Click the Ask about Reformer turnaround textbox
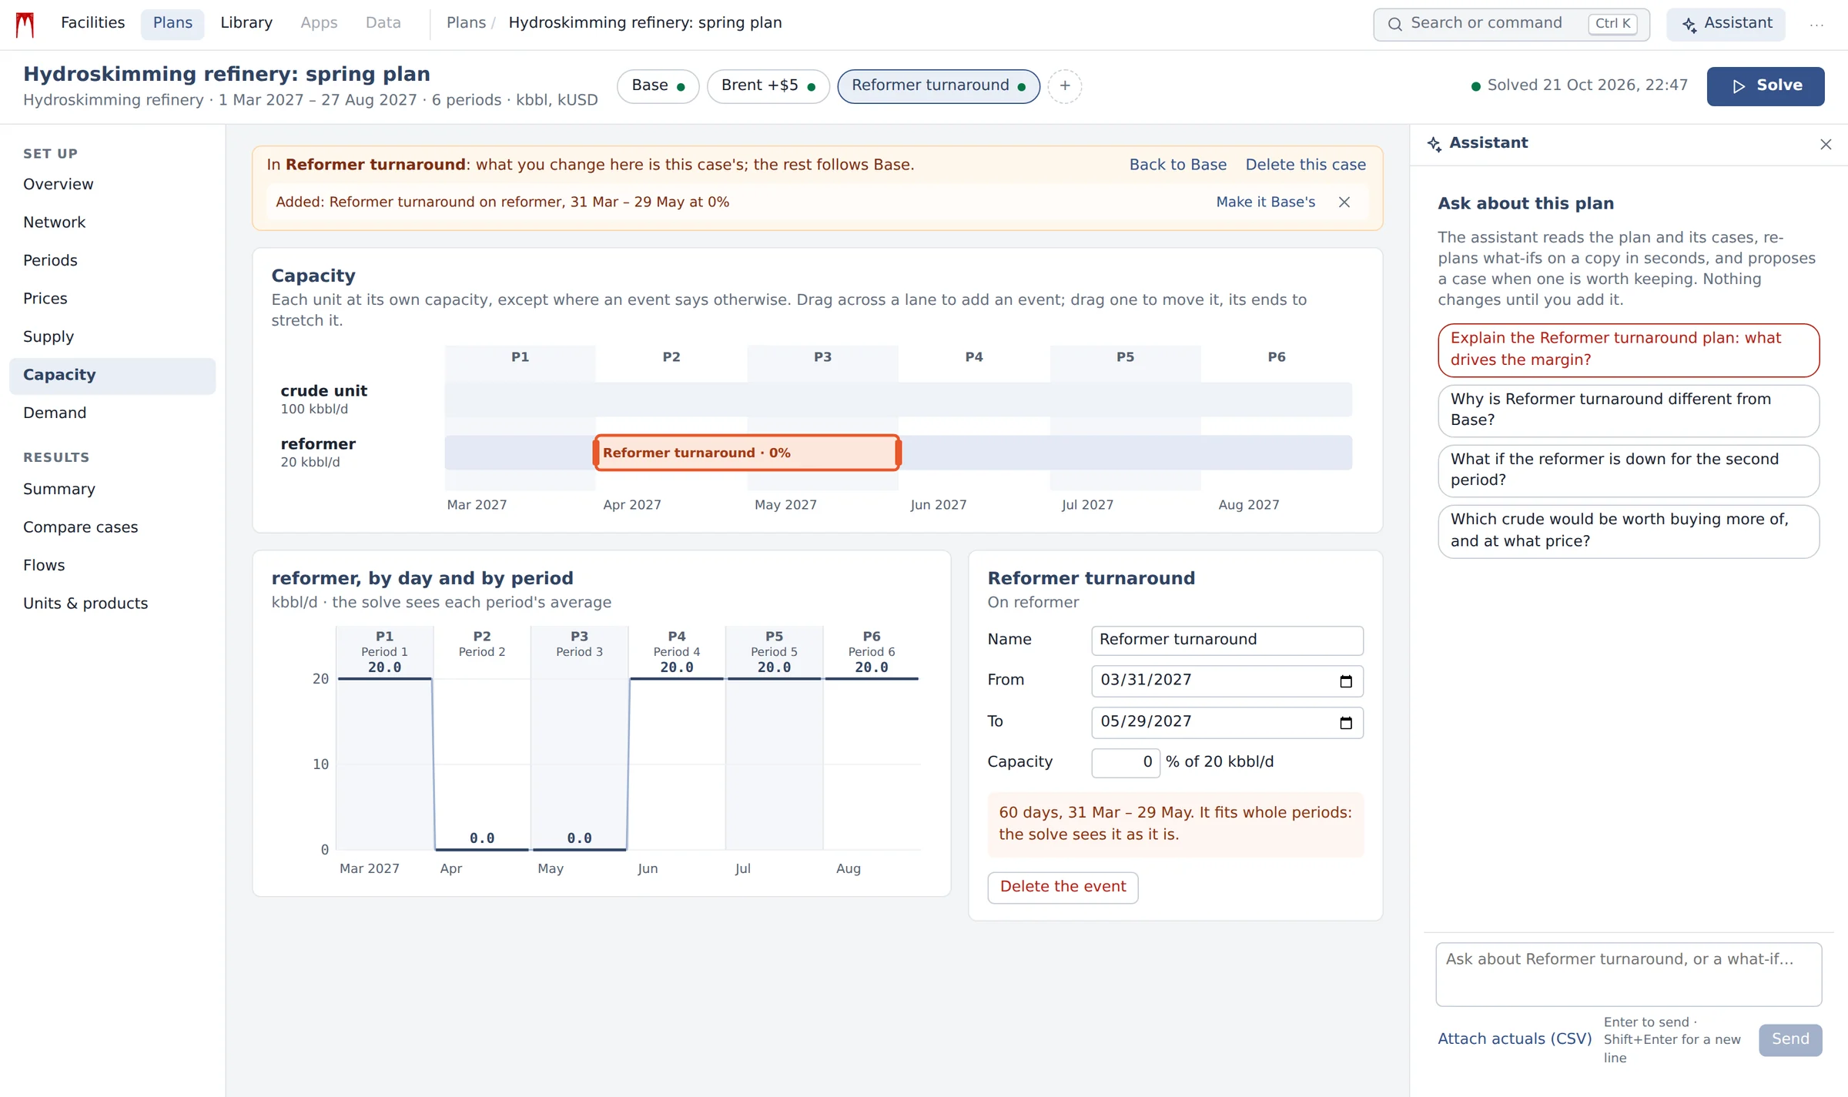Viewport: 1848px width, 1097px height. pyautogui.click(x=1628, y=974)
